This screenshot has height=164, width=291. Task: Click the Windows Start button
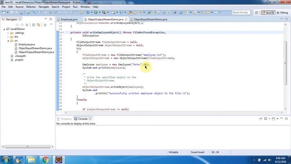6,160
